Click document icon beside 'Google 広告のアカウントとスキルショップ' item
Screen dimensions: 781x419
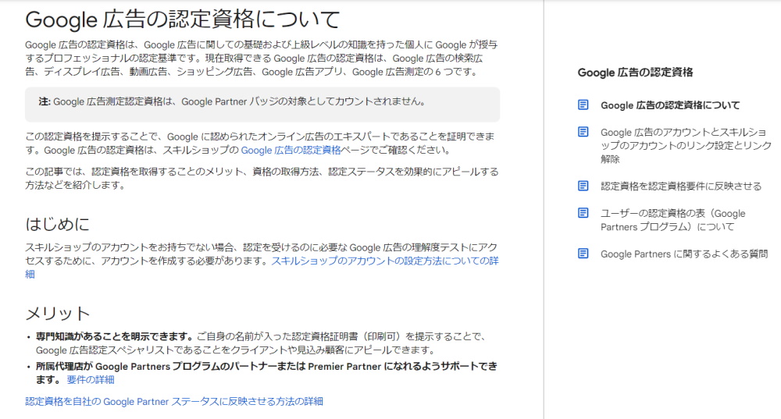point(583,132)
